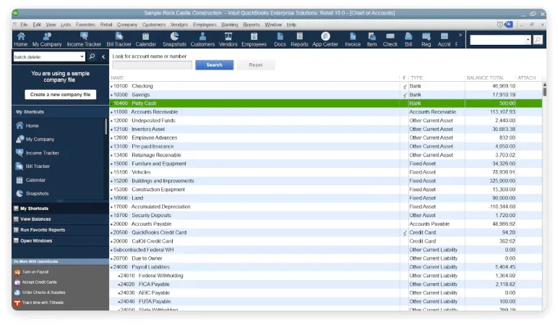Sort by the TYPE column header
Image resolution: width=558 pixels, height=325 pixels.
click(x=417, y=77)
